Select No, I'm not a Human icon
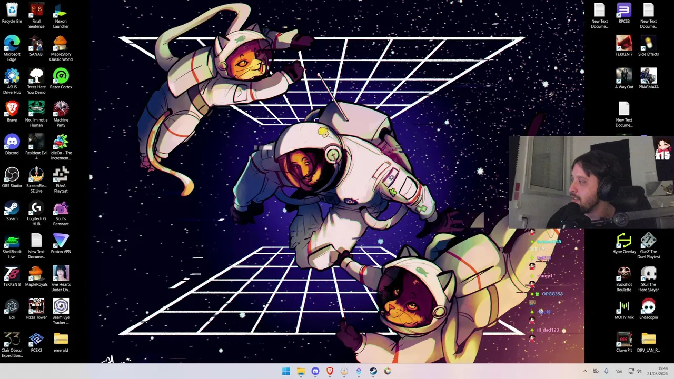 pos(36,115)
